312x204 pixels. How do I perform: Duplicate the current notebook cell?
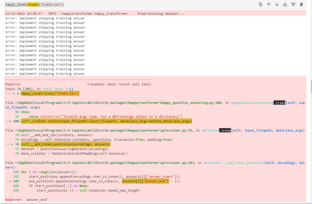(260, 4)
